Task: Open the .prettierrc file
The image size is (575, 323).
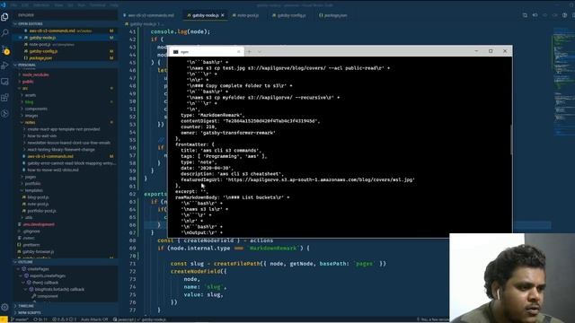Action: click(31, 245)
